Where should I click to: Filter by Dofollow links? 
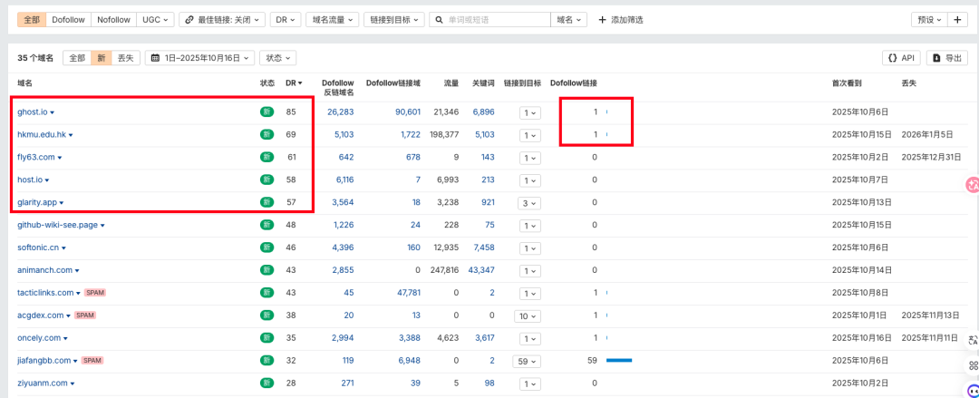coord(69,20)
